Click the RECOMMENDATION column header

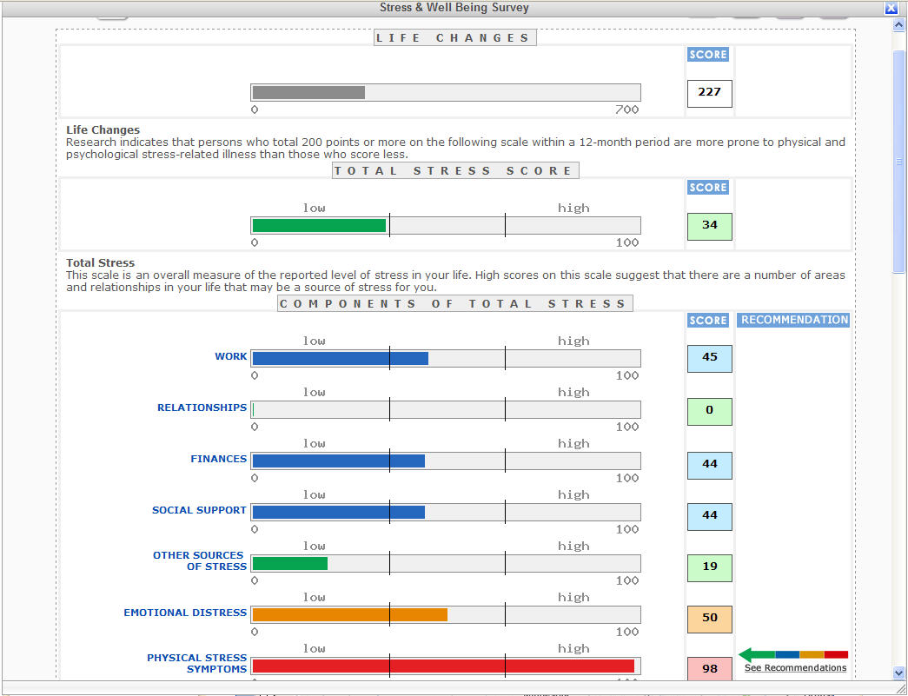pos(793,321)
